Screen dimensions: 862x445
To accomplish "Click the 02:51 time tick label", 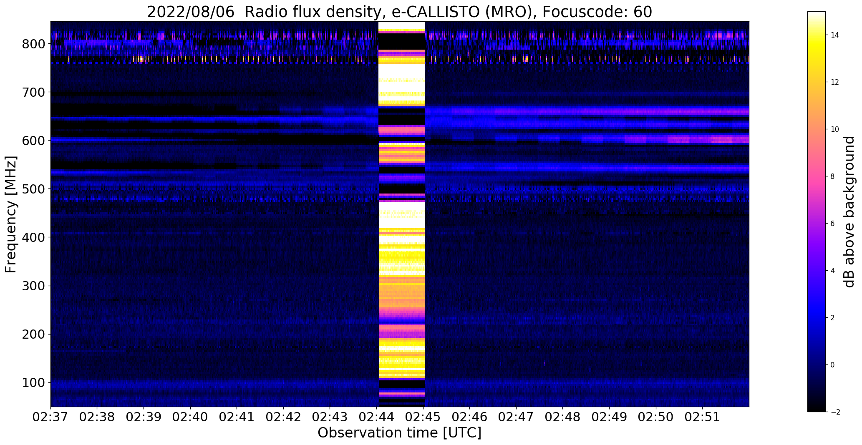I will tap(703, 417).
